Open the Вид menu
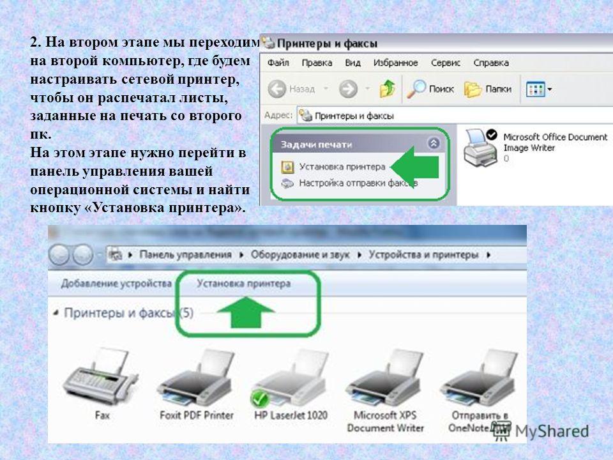 [352, 63]
